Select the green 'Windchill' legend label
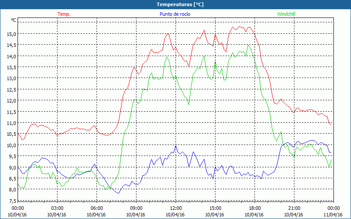Screen dimensions: 351x219 pyautogui.click(x=286, y=14)
